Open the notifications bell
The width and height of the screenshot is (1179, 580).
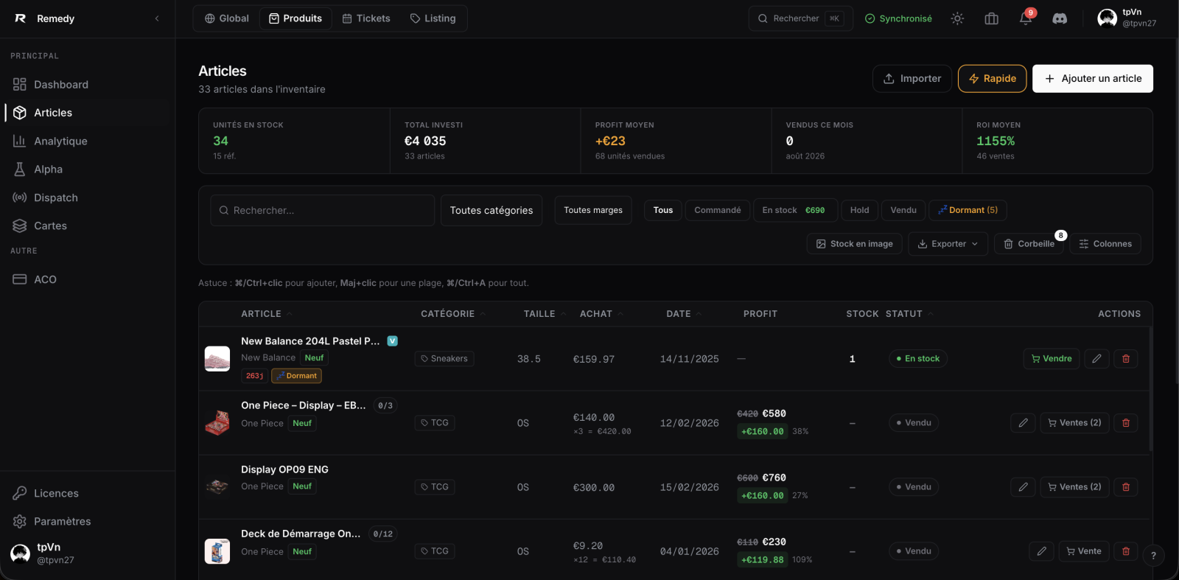[x=1026, y=18]
